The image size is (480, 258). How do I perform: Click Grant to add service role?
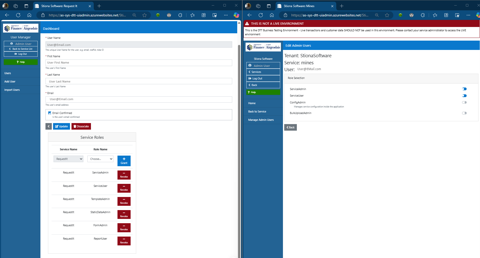point(124,161)
